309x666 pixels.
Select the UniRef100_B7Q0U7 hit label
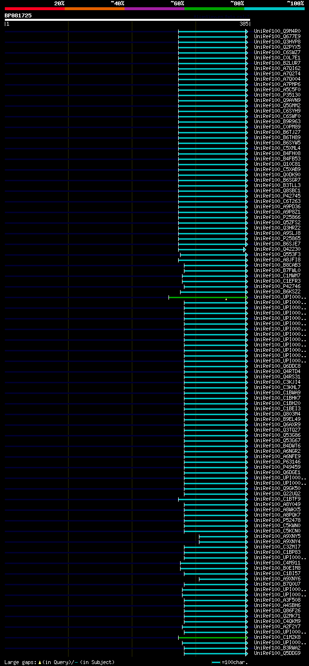coord(277,584)
